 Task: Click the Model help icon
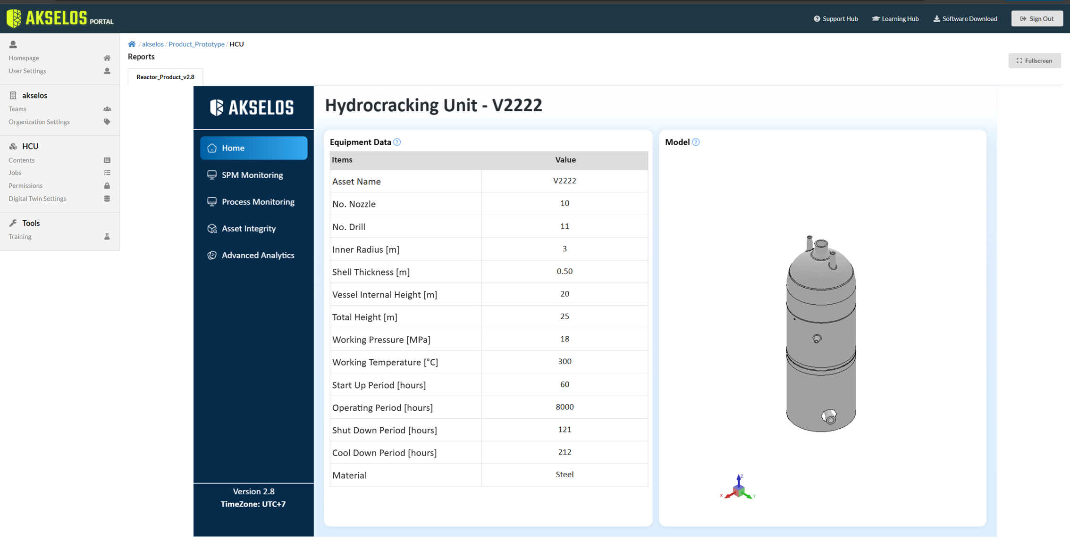click(x=696, y=142)
